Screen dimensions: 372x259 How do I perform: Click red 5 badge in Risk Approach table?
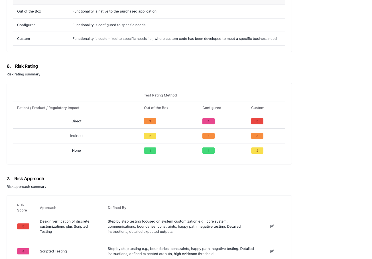click(x=23, y=227)
